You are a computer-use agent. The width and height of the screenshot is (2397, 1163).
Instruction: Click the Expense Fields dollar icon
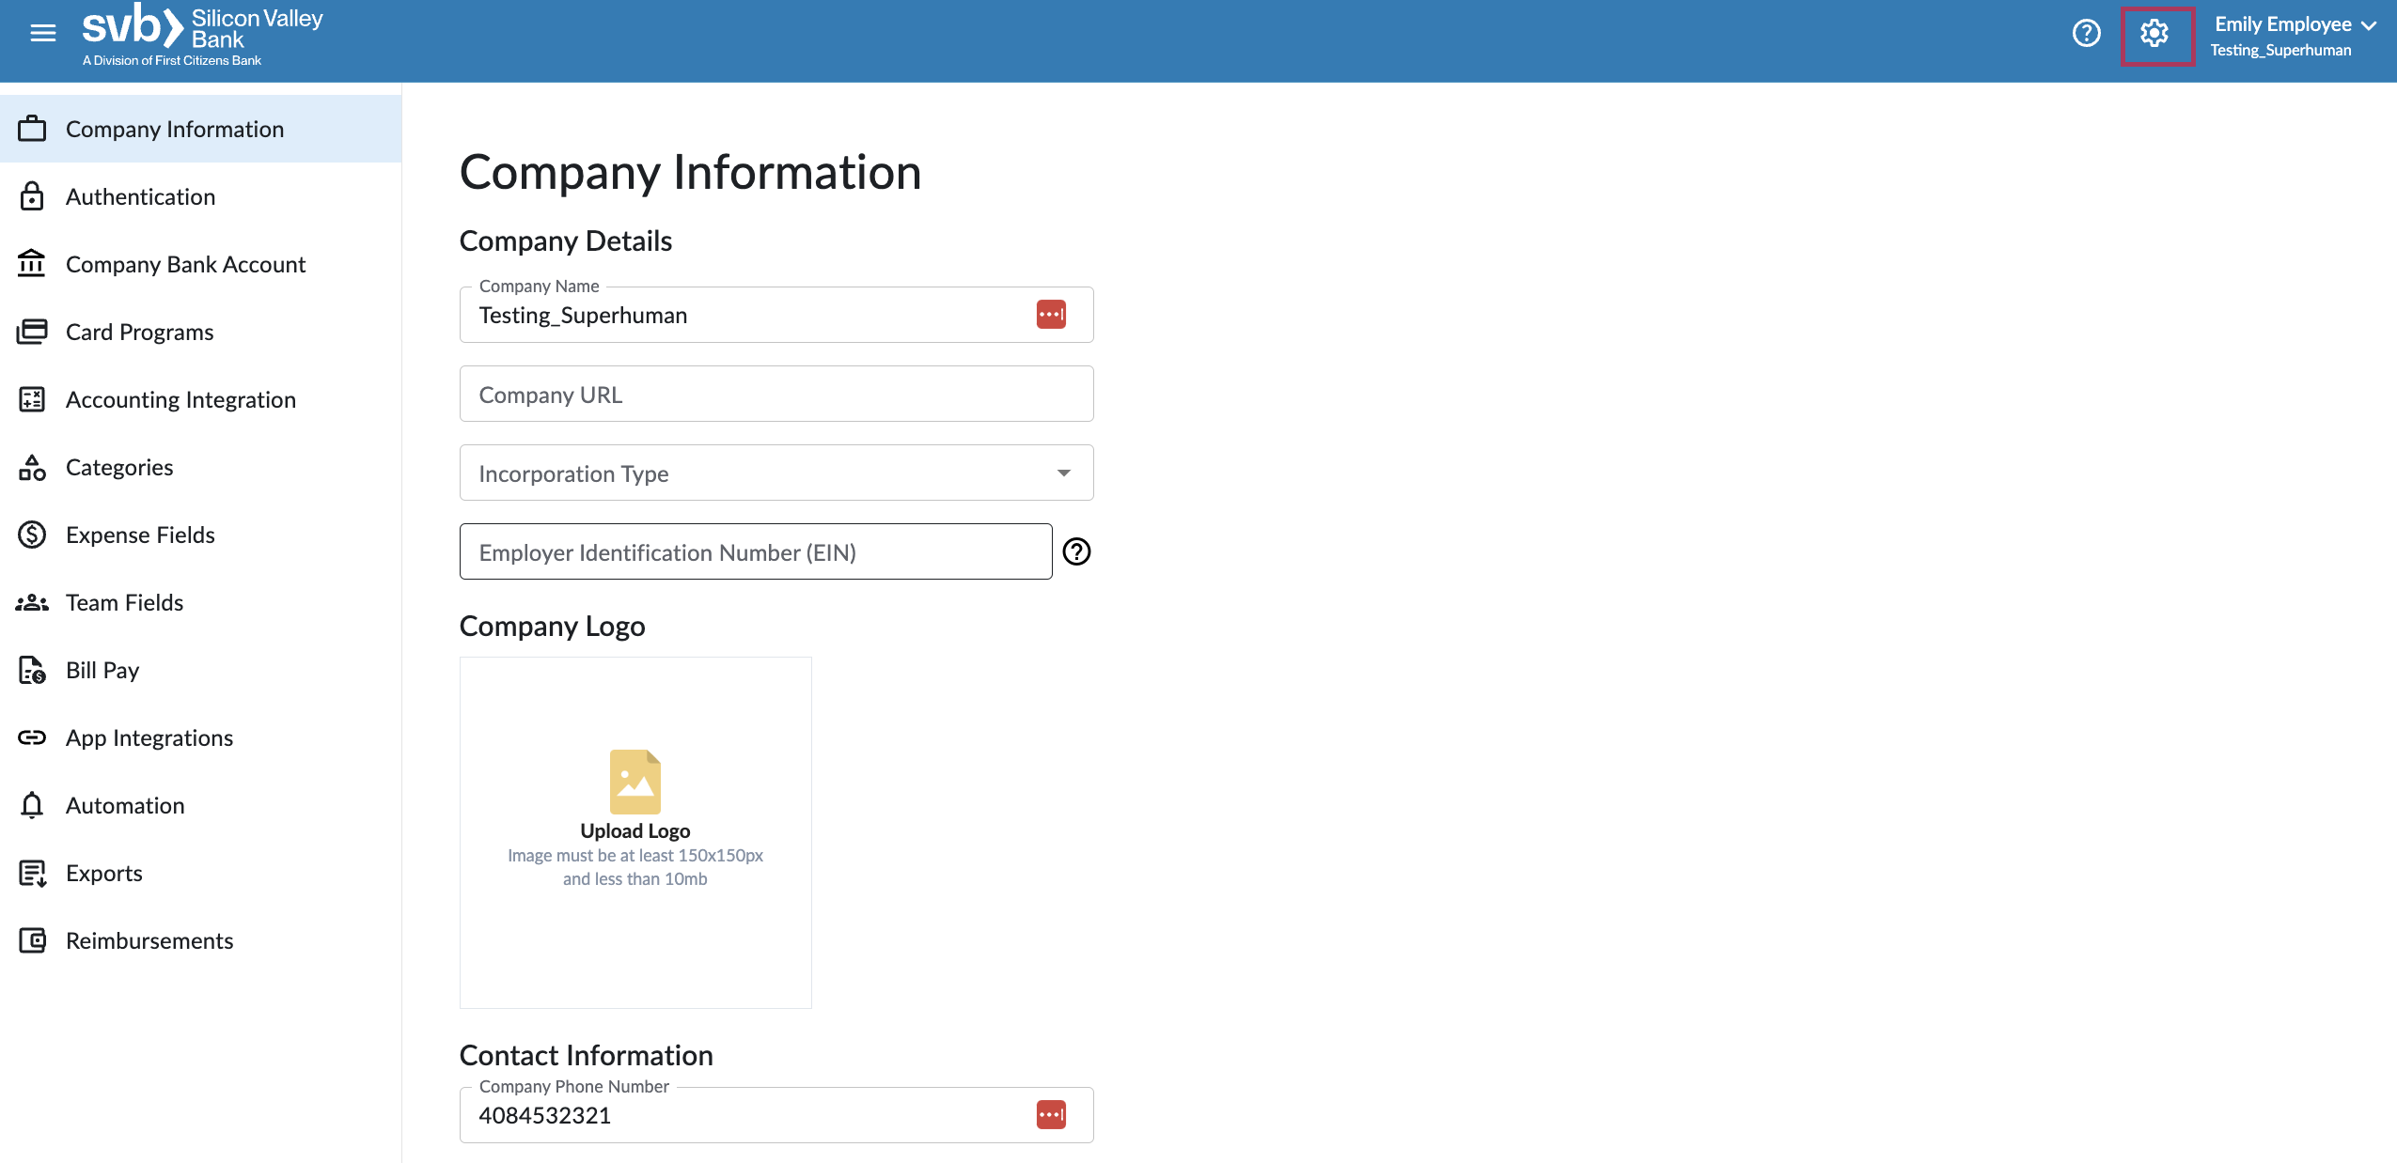coord(32,535)
